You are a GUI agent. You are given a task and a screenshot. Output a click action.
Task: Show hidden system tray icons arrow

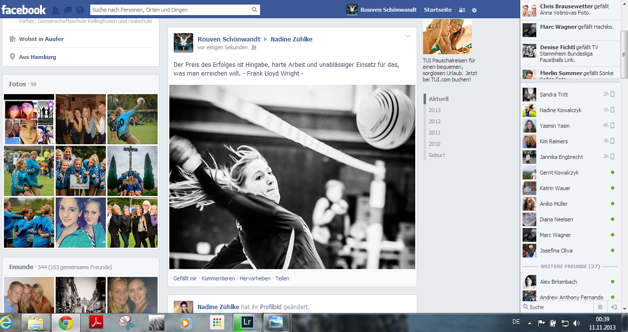529,323
